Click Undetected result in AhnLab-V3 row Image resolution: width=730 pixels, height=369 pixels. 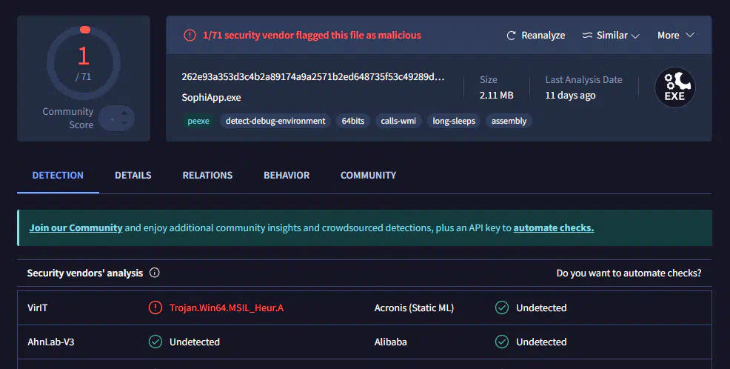(x=195, y=342)
